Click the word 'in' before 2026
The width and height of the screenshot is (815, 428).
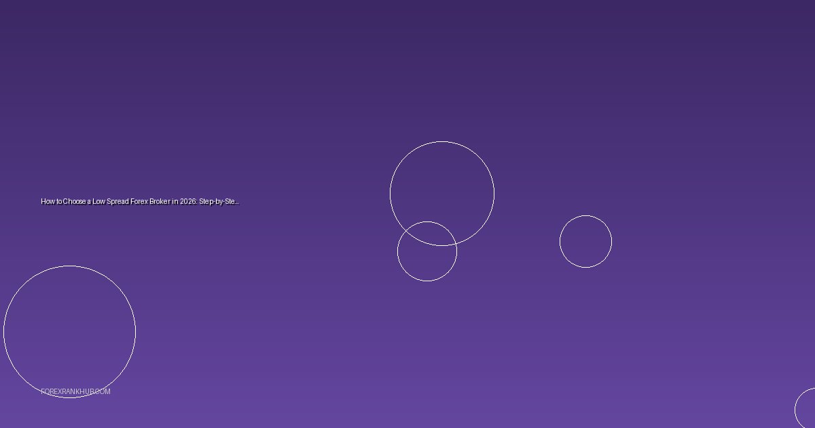tap(175, 202)
